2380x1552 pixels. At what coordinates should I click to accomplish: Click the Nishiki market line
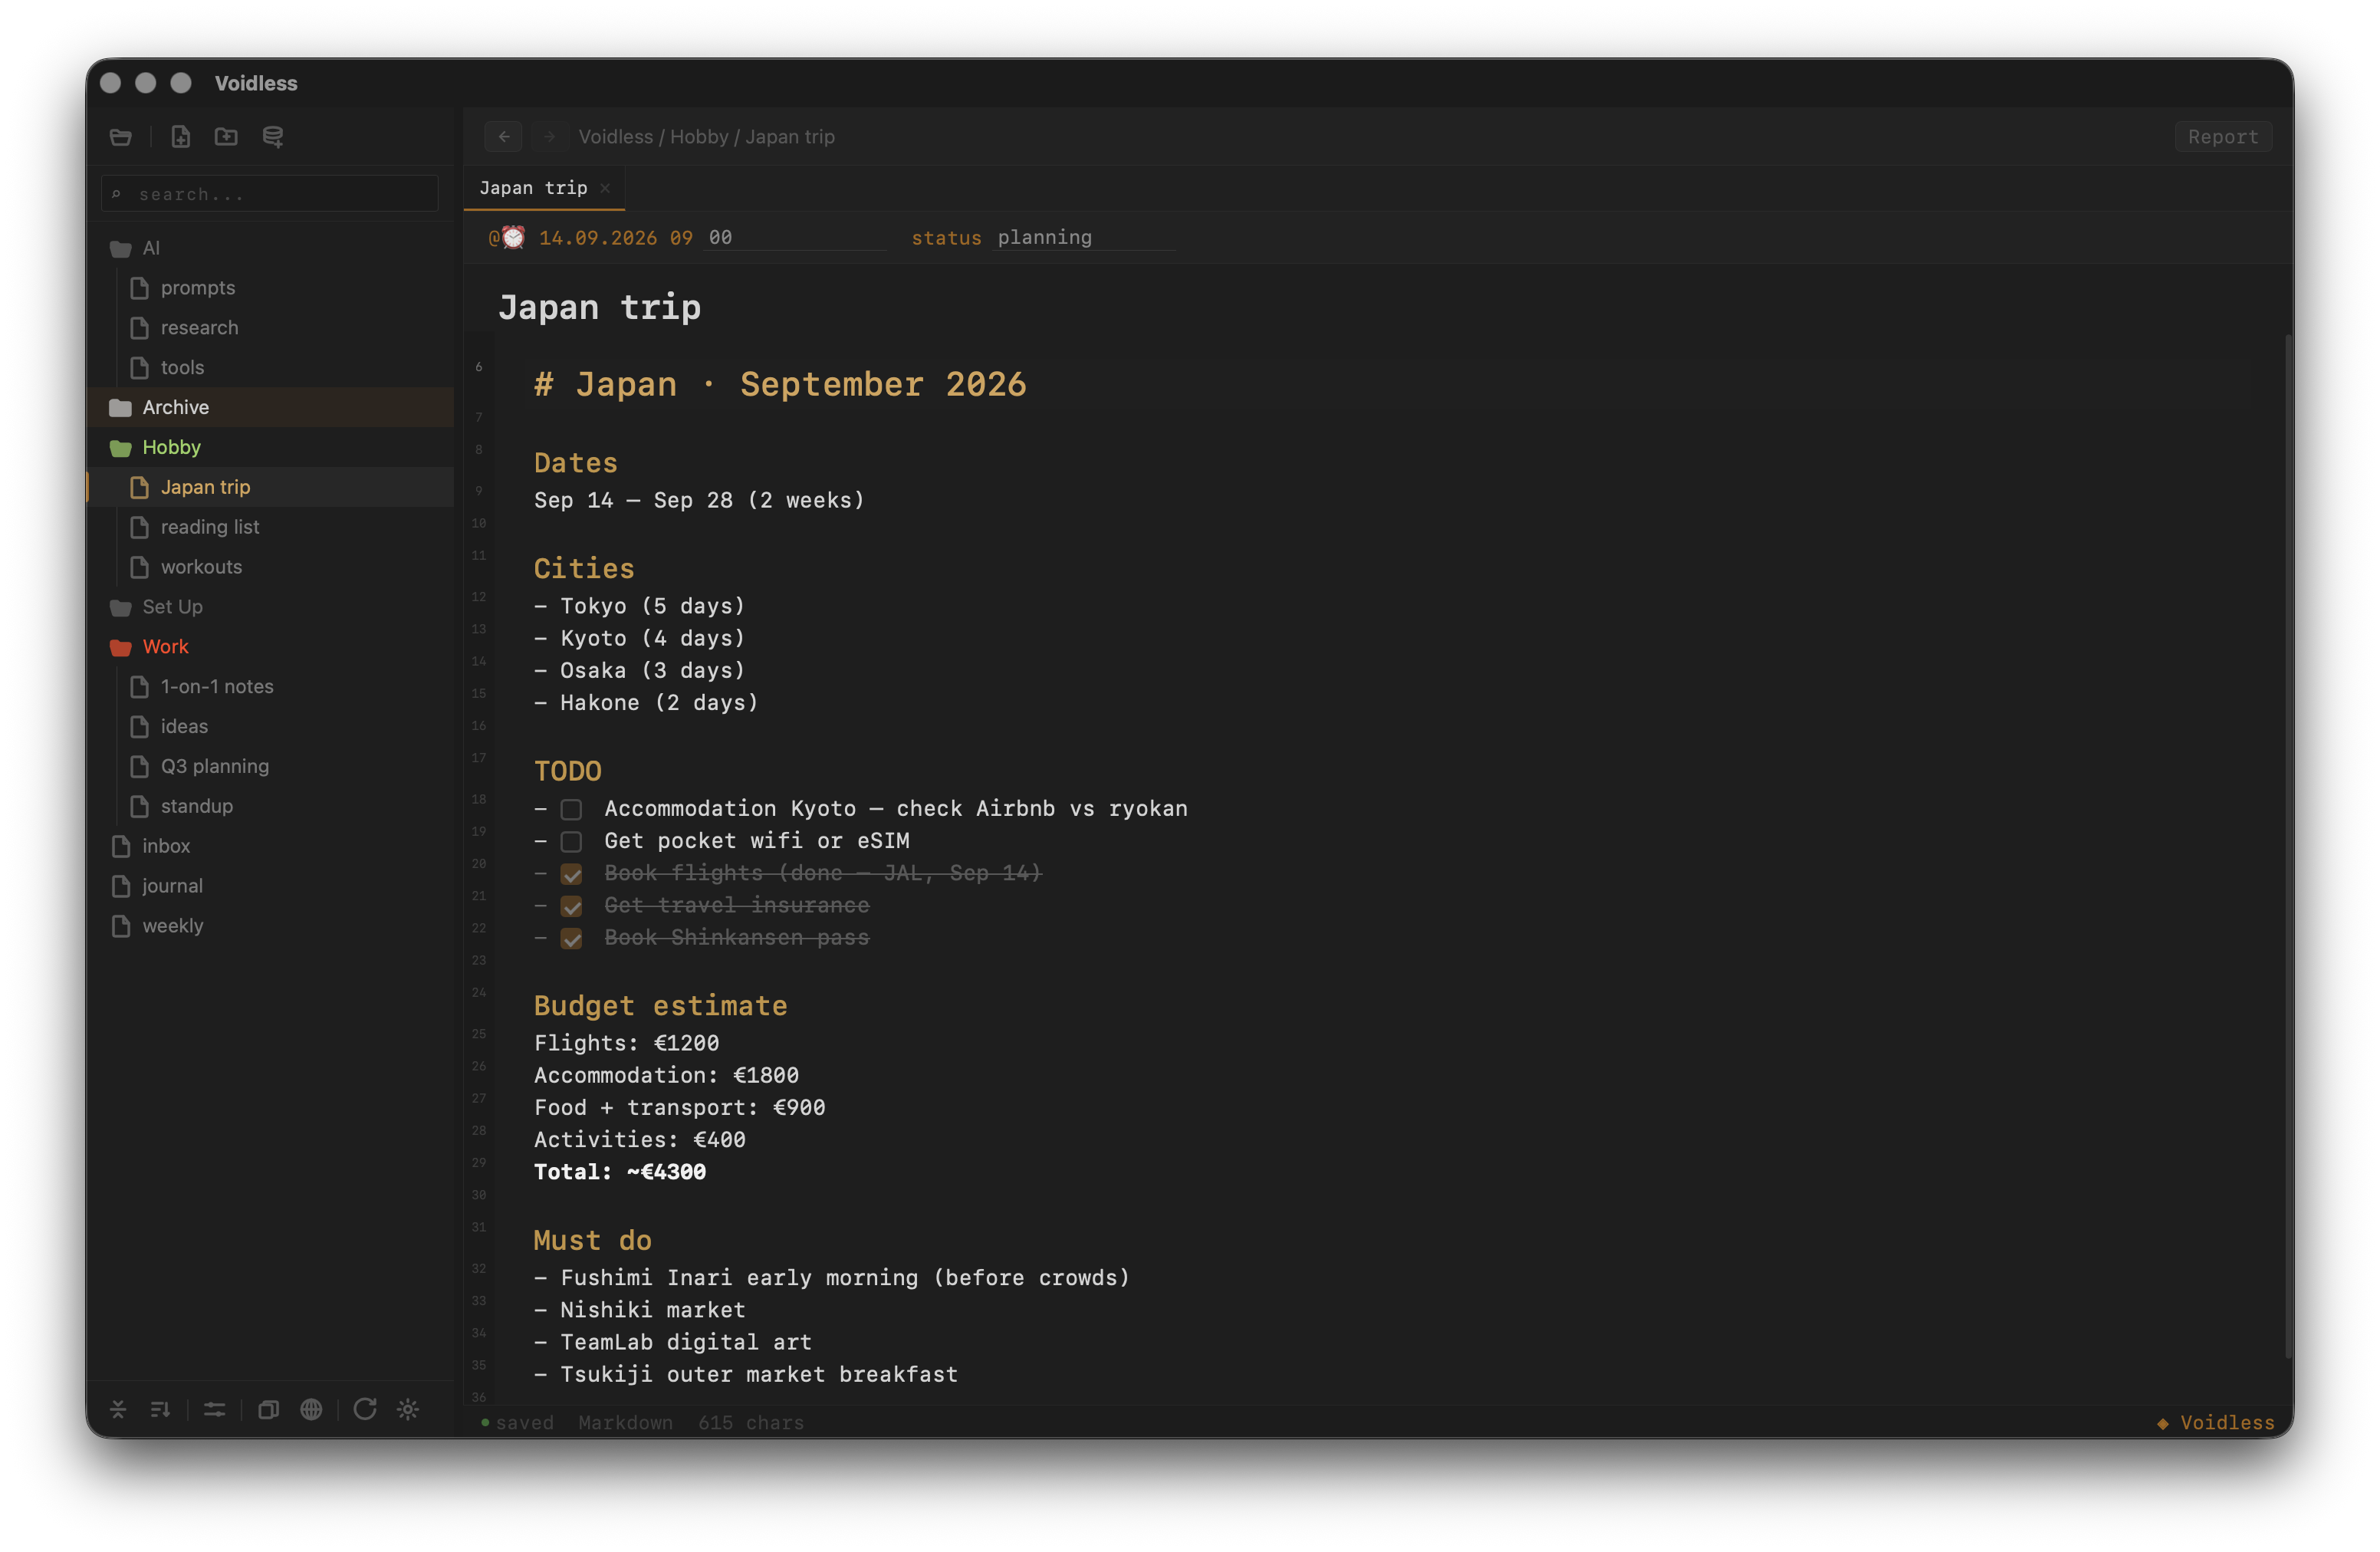click(640, 1310)
